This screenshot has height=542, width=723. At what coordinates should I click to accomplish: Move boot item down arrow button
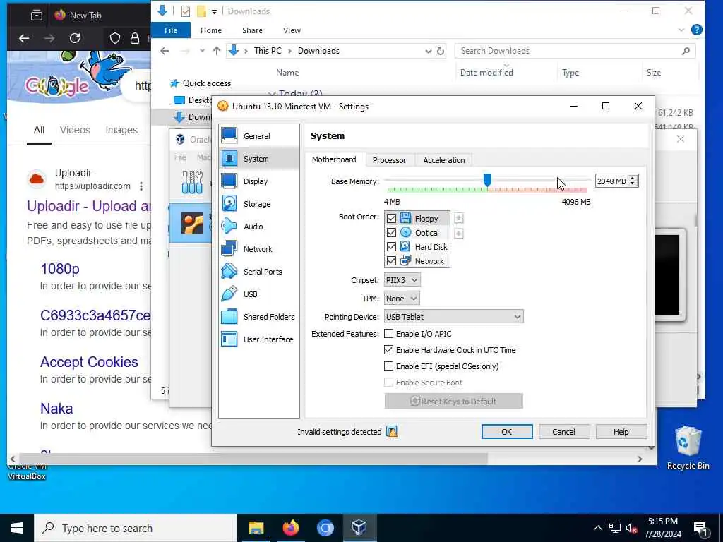pos(458,234)
